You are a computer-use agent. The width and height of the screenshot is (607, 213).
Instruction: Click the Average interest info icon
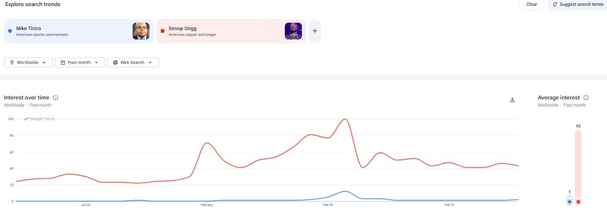[586, 98]
